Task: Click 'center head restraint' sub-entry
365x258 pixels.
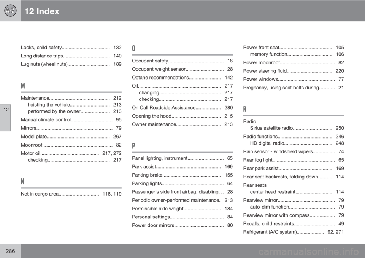Action: [297, 192]
